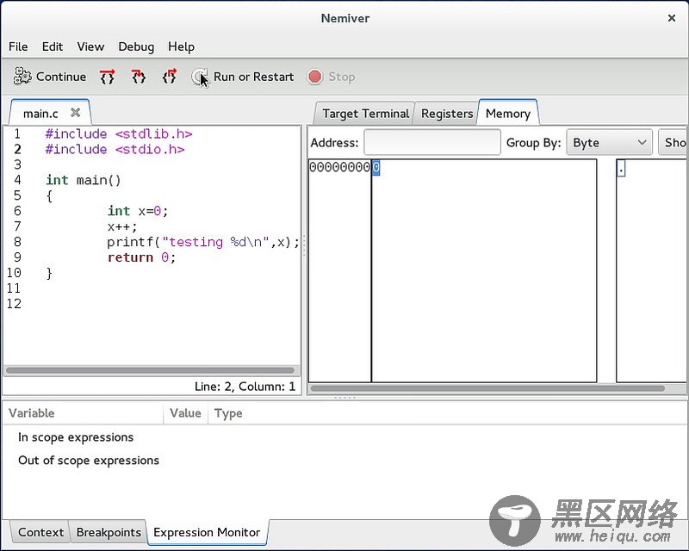Select the Memory tab
Screen dimensions: 689x551
coord(508,114)
